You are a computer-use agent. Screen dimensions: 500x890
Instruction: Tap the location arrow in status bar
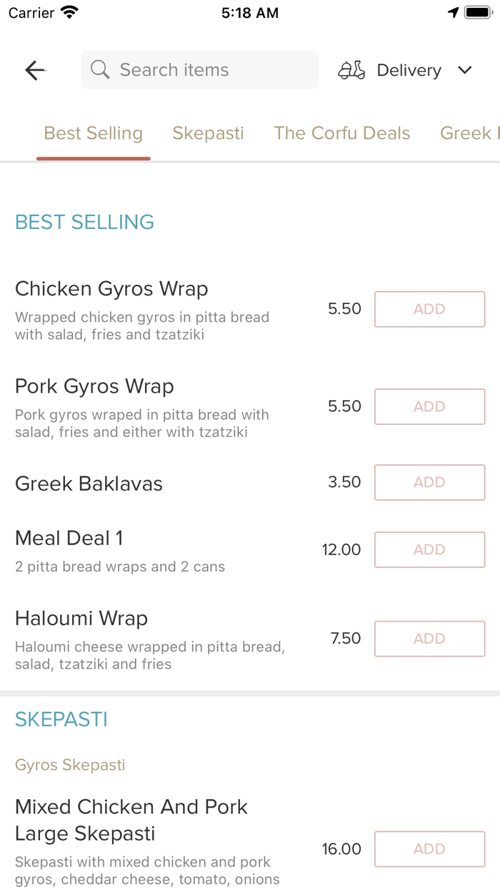tap(453, 13)
